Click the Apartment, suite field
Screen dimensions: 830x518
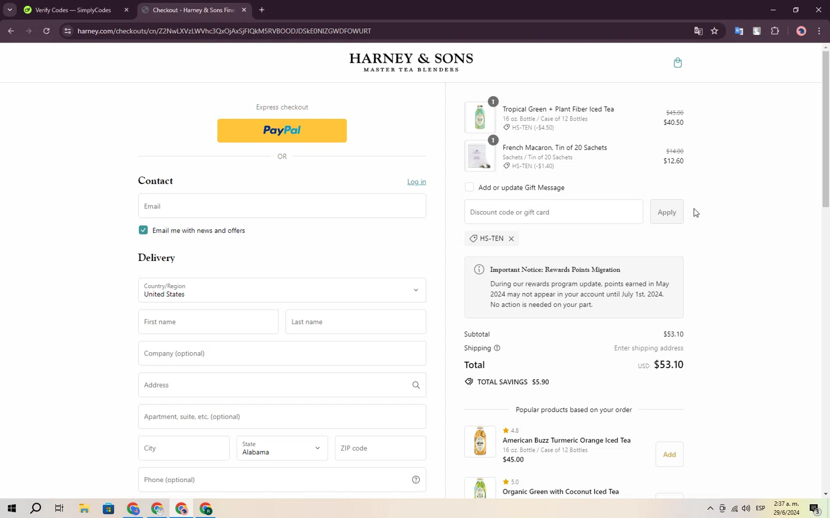pos(282,417)
